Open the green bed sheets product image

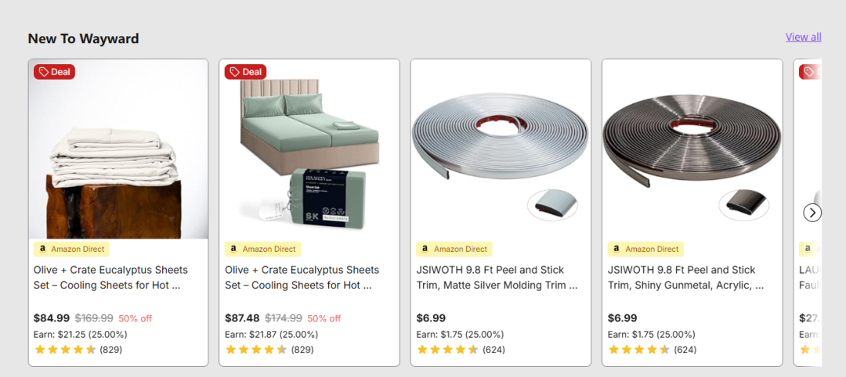tap(309, 149)
